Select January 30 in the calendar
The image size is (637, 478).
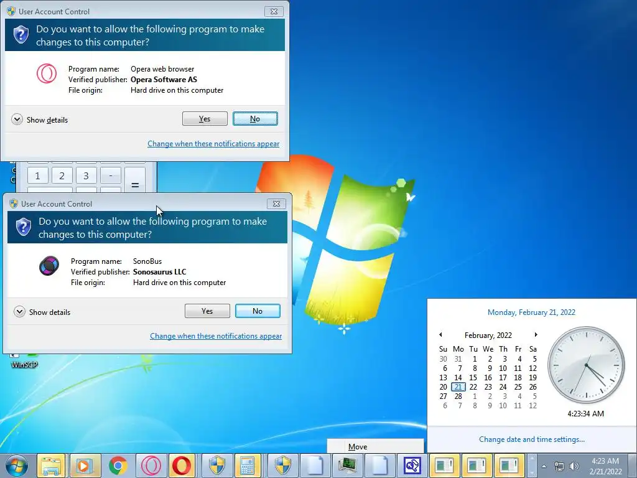coord(443,359)
